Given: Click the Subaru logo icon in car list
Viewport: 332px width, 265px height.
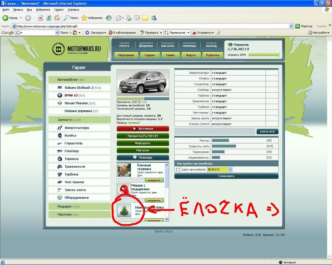Looking at the screenshot, I should click(x=60, y=88).
